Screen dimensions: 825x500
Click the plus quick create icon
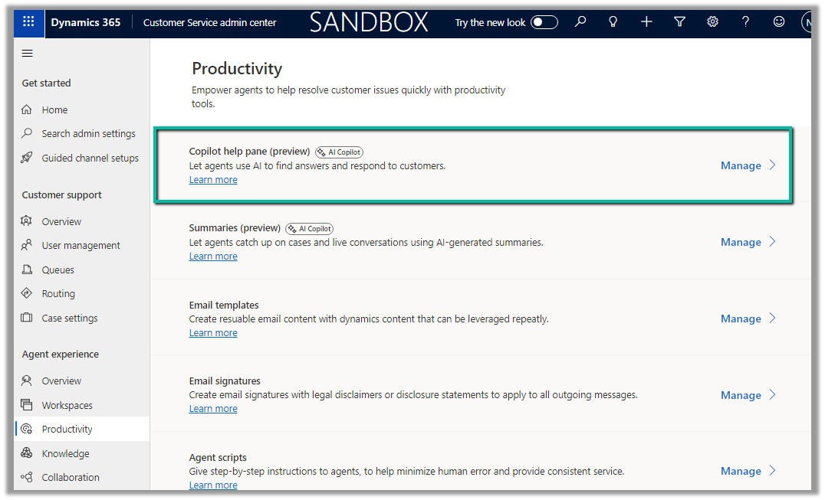[x=646, y=22]
